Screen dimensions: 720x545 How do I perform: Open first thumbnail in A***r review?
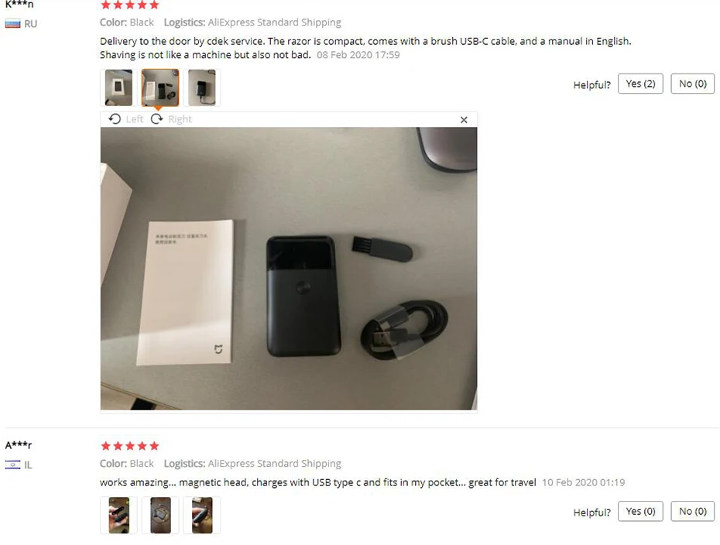[x=118, y=515]
